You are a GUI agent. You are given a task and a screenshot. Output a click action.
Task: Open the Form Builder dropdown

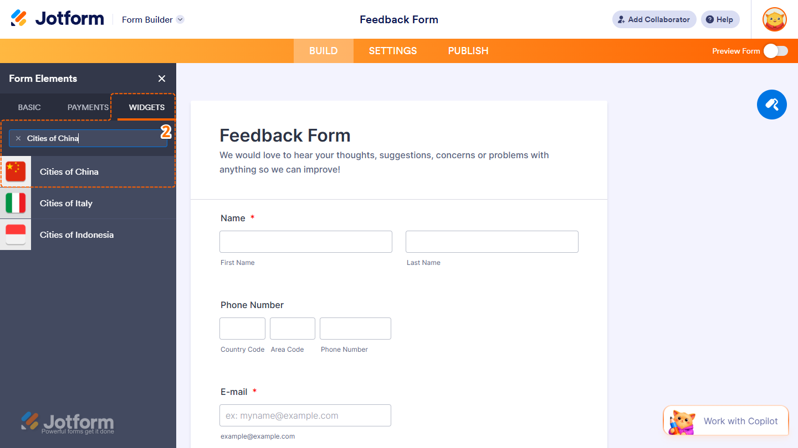coord(152,19)
